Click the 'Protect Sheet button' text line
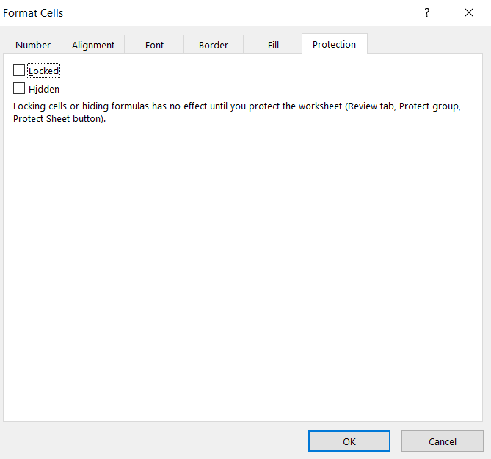Image resolution: width=491 pixels, height=459 pixels. (59, 119)
